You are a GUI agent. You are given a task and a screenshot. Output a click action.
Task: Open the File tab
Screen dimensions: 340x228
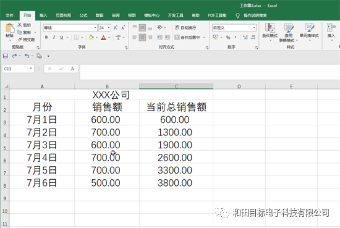9,15
